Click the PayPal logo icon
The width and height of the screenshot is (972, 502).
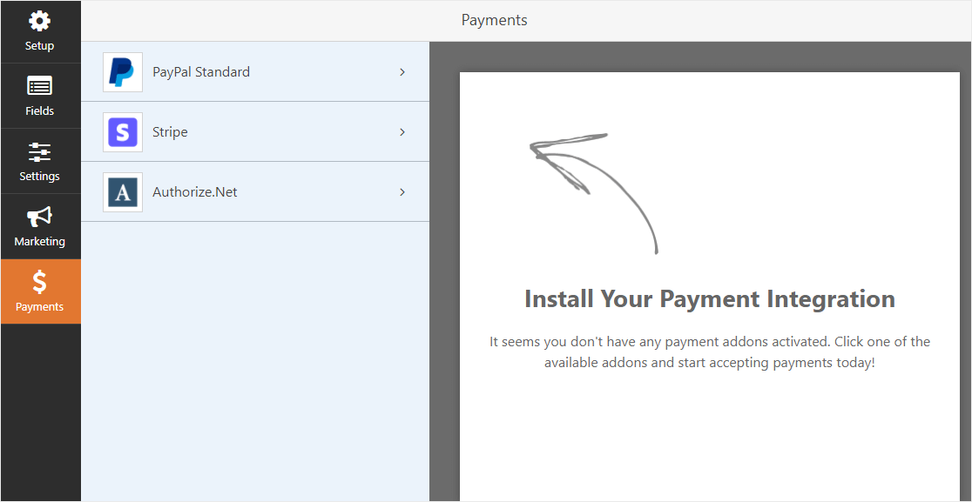[122, 71]
